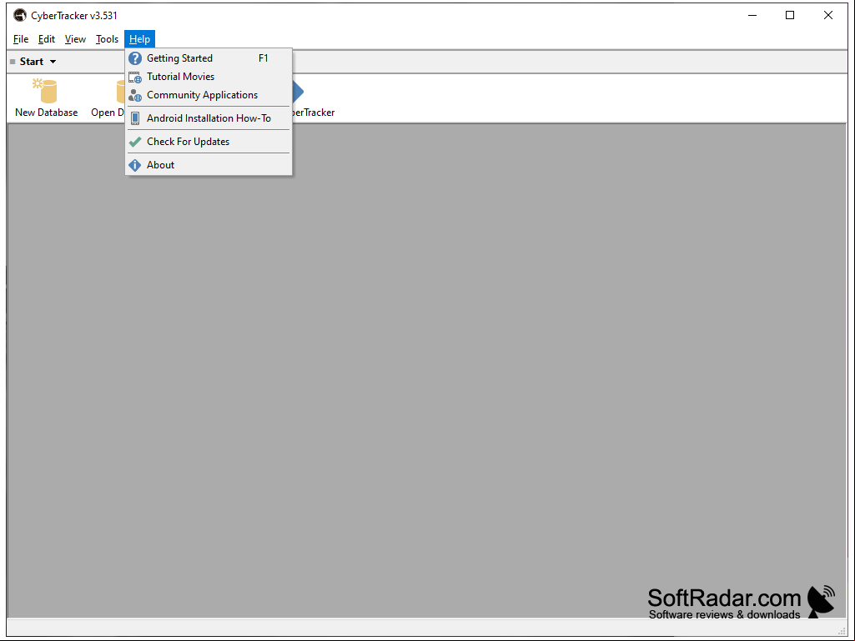
Task: Click the New Database cylinder icon
Action: tap(45, 91)
